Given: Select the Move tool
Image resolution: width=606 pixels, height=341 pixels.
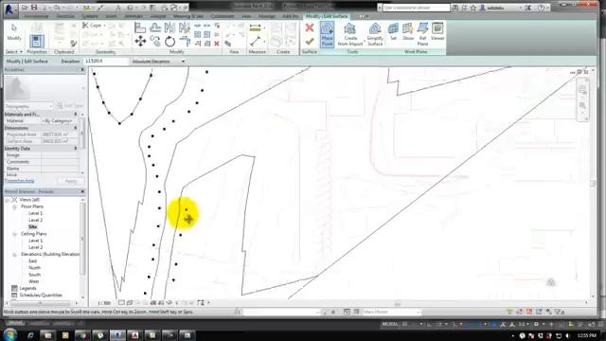Looking at the screenshot, I should 140,42.
